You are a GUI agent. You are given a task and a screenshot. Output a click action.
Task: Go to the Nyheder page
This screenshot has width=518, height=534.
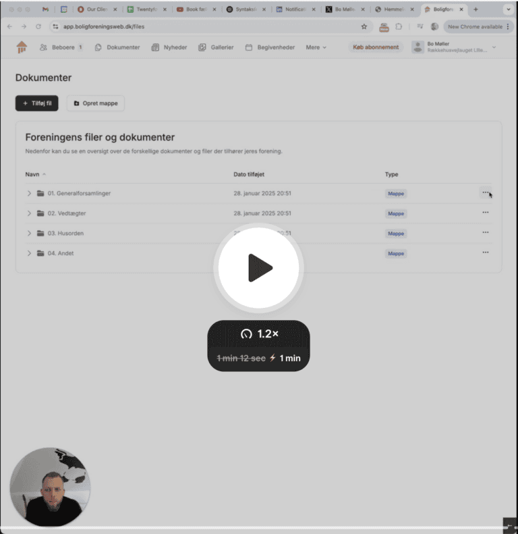click(169, 47)
